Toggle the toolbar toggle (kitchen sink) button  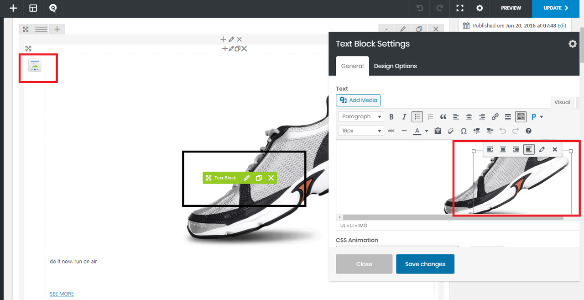tap(521, 117)
